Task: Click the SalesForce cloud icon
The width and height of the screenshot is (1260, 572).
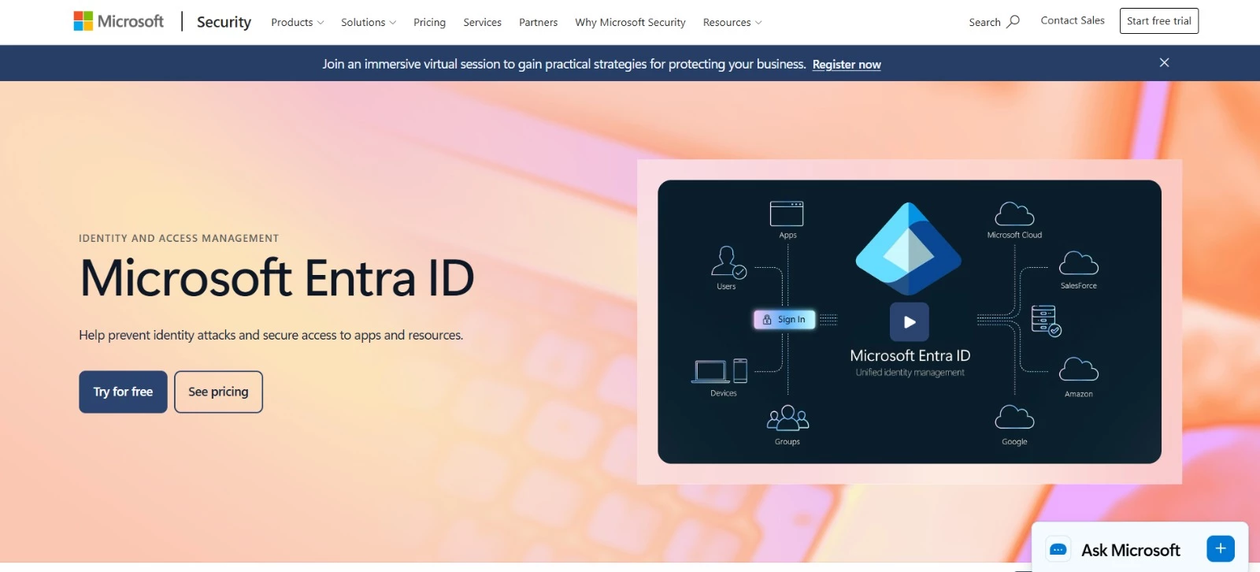Action: click(1079, 263)
